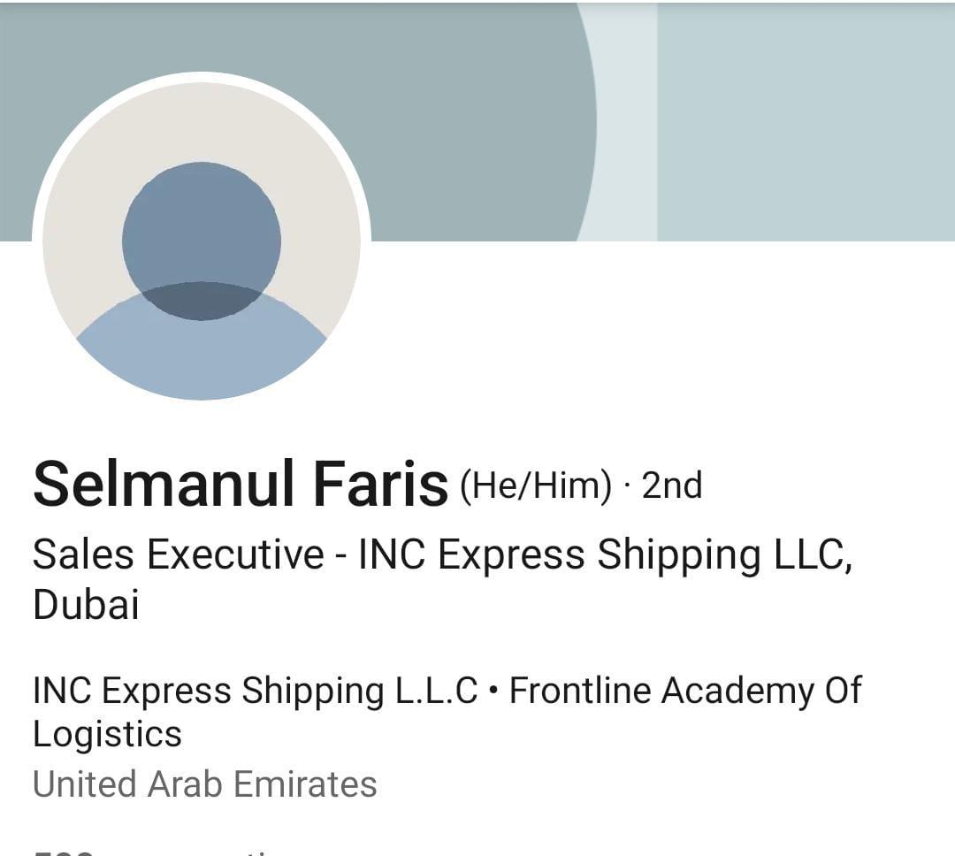Click the Sales Executive headline text
This screenshot has width=955, height=856.
(x=179, y=554)
